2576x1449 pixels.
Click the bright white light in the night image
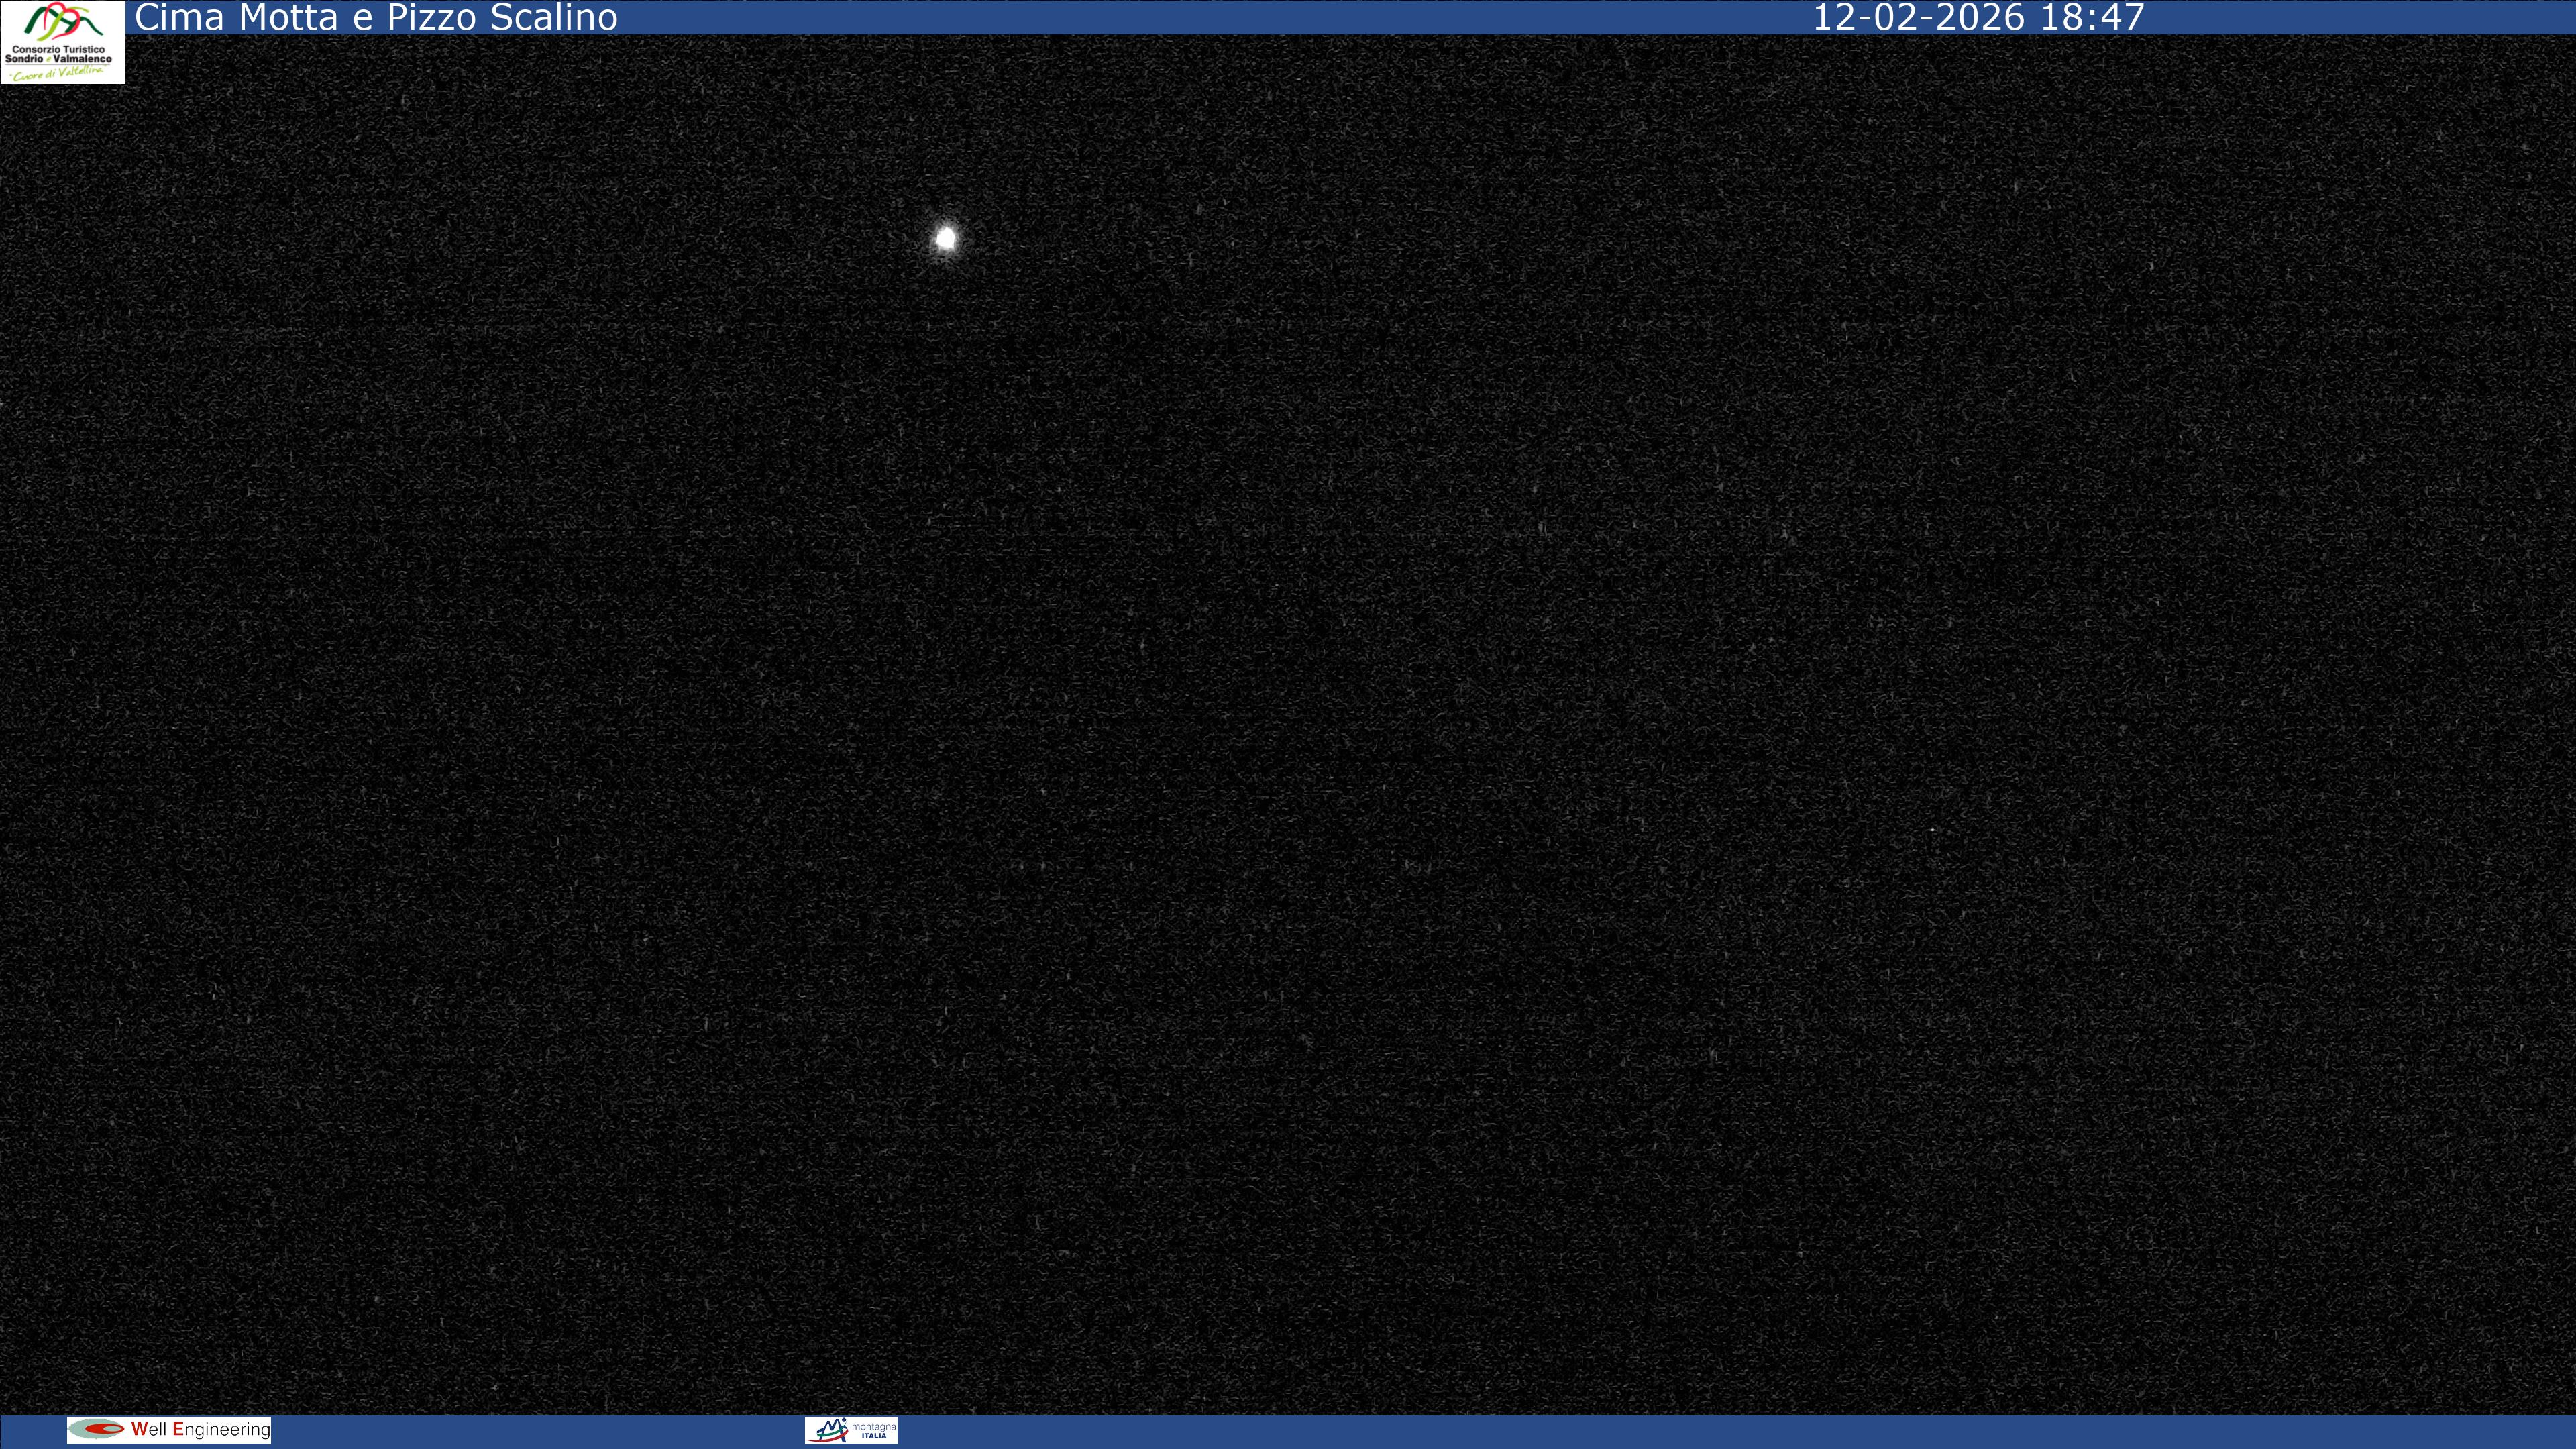(945, 239)
